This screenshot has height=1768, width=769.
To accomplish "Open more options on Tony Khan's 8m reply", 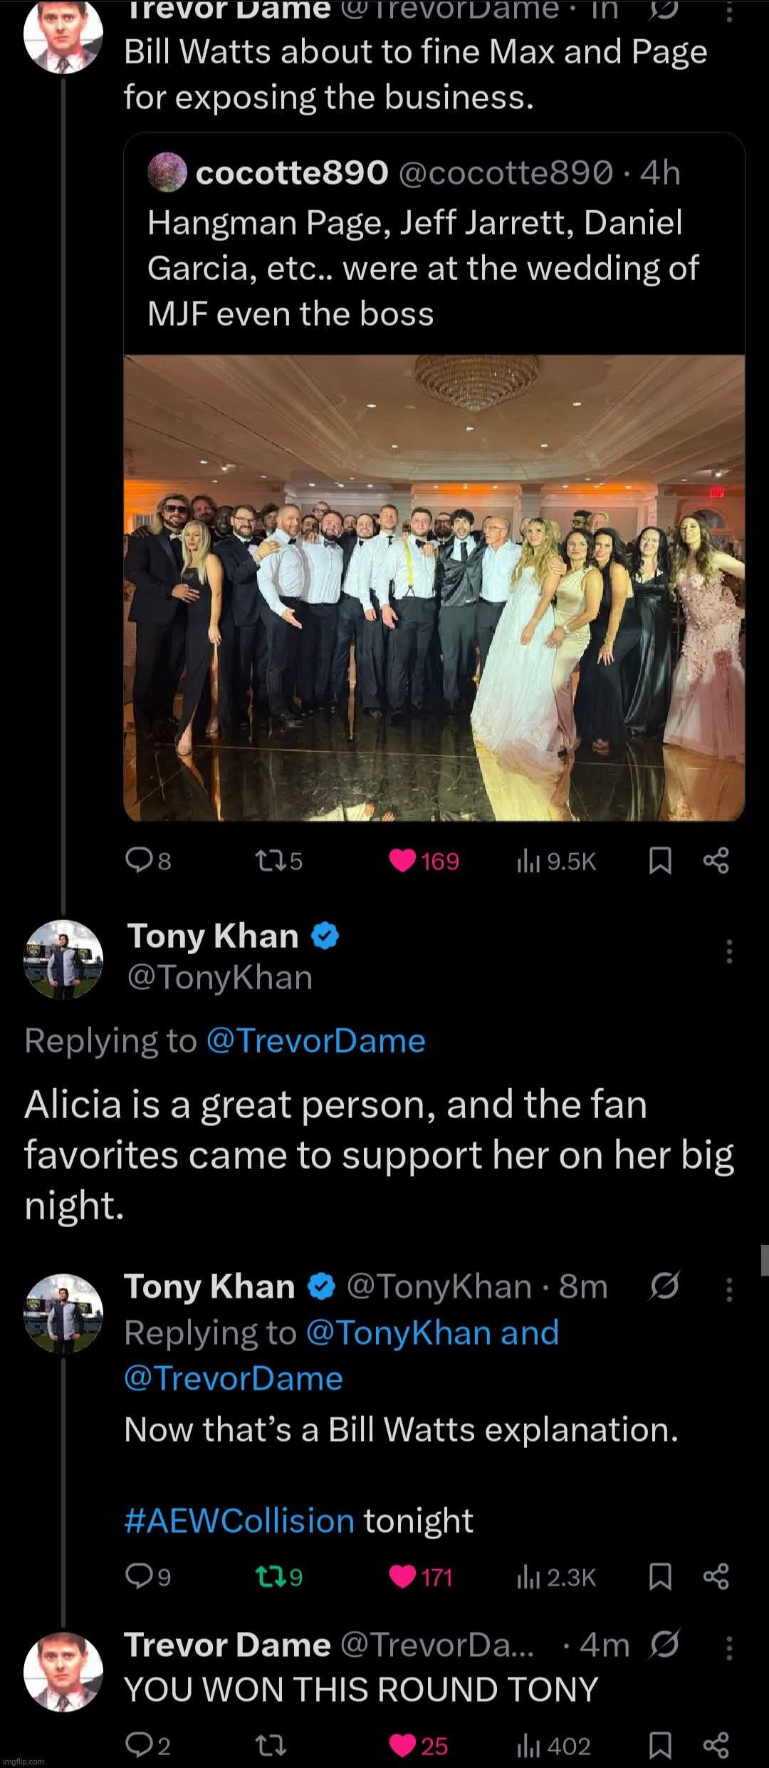I will point(728,1289).
